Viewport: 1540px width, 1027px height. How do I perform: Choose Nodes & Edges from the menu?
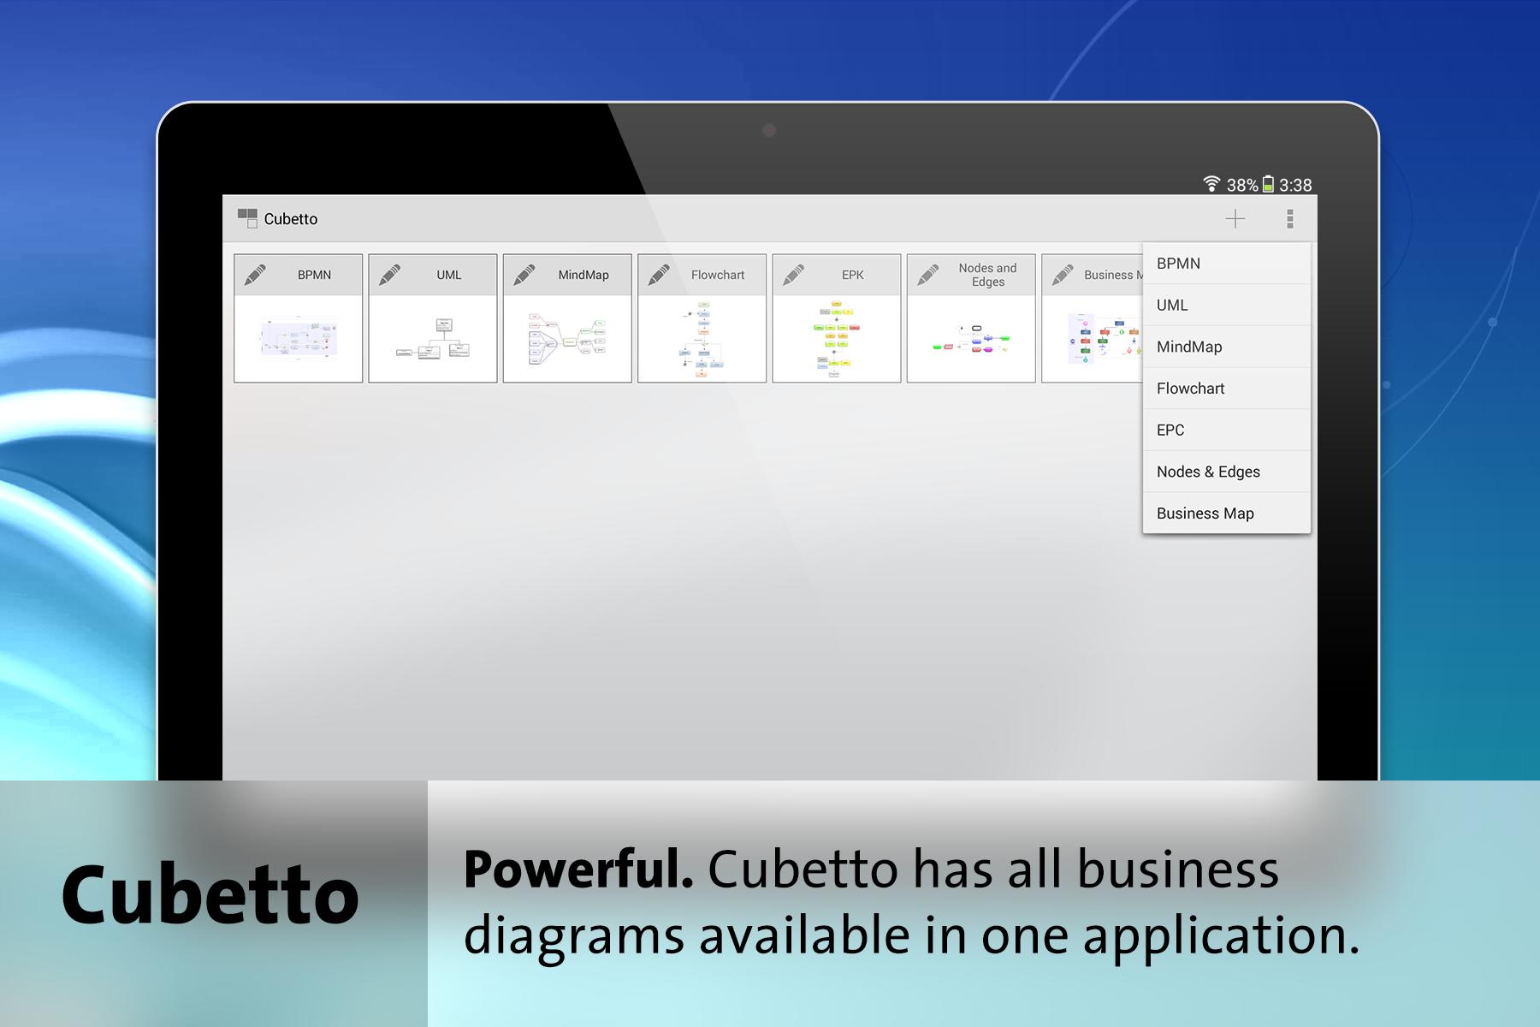tap(1227, 472)
